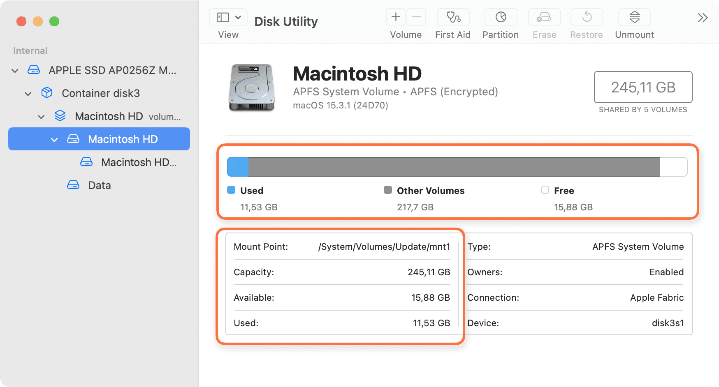Click the sidebar layout icon in View
The height and width of the screenshot is (387, 719).
[x=223, y=17]
